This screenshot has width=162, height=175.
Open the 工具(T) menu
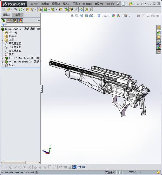pyautogui.click(x=76, y=4)
